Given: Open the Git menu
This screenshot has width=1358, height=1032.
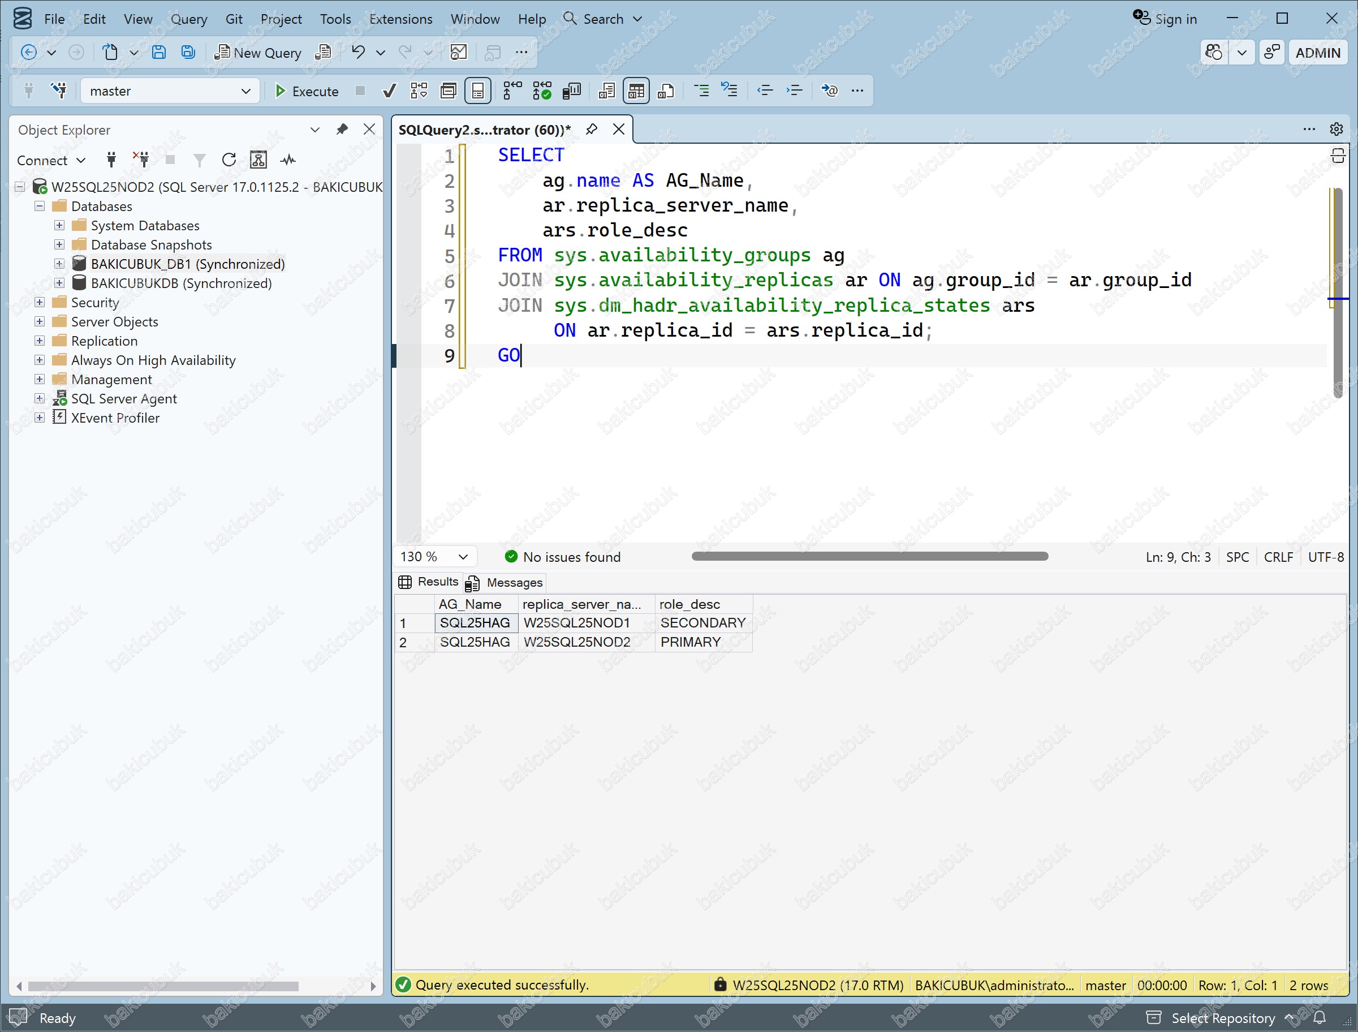Looking at the screenshot, I should pyautogui.click(x=234, y=19).
